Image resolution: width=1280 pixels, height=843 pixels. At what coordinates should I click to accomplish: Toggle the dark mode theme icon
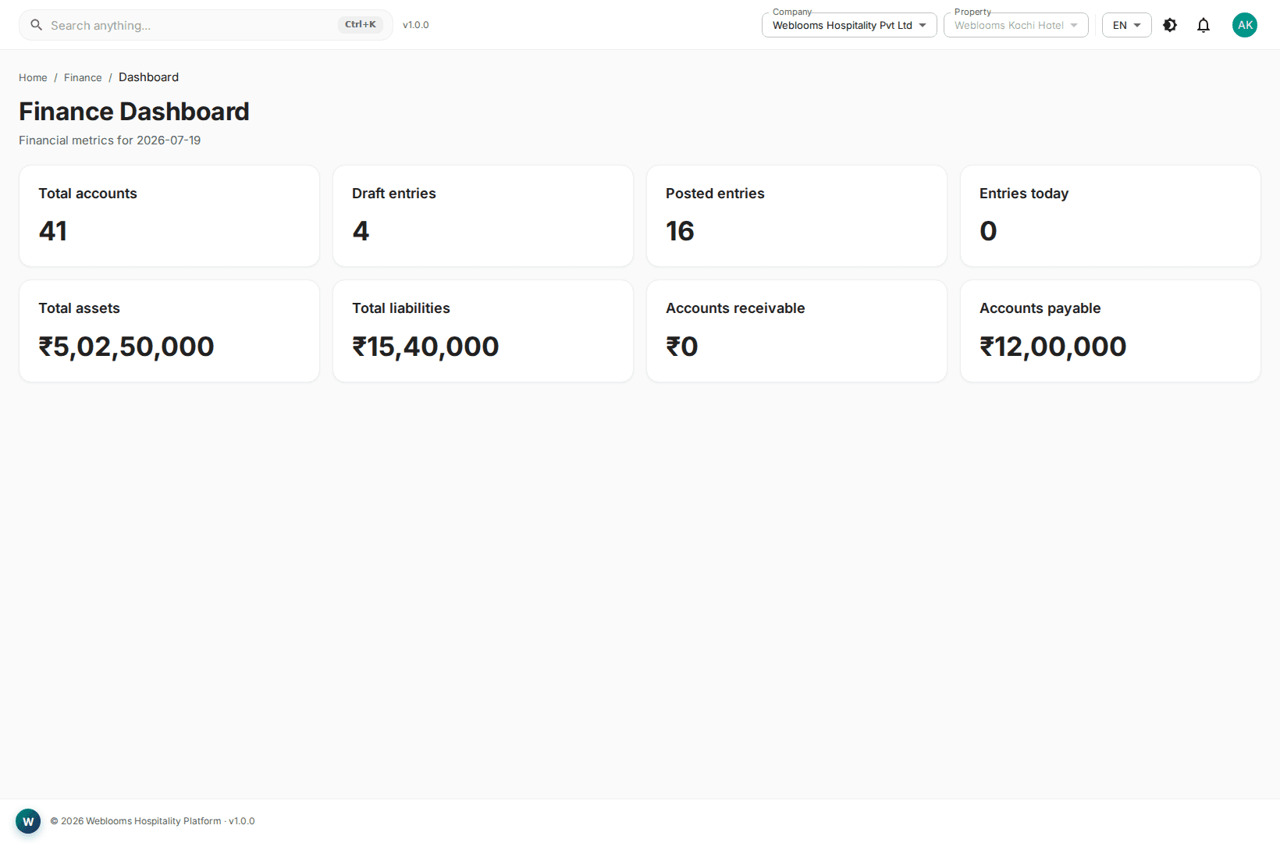[1170, 25]
